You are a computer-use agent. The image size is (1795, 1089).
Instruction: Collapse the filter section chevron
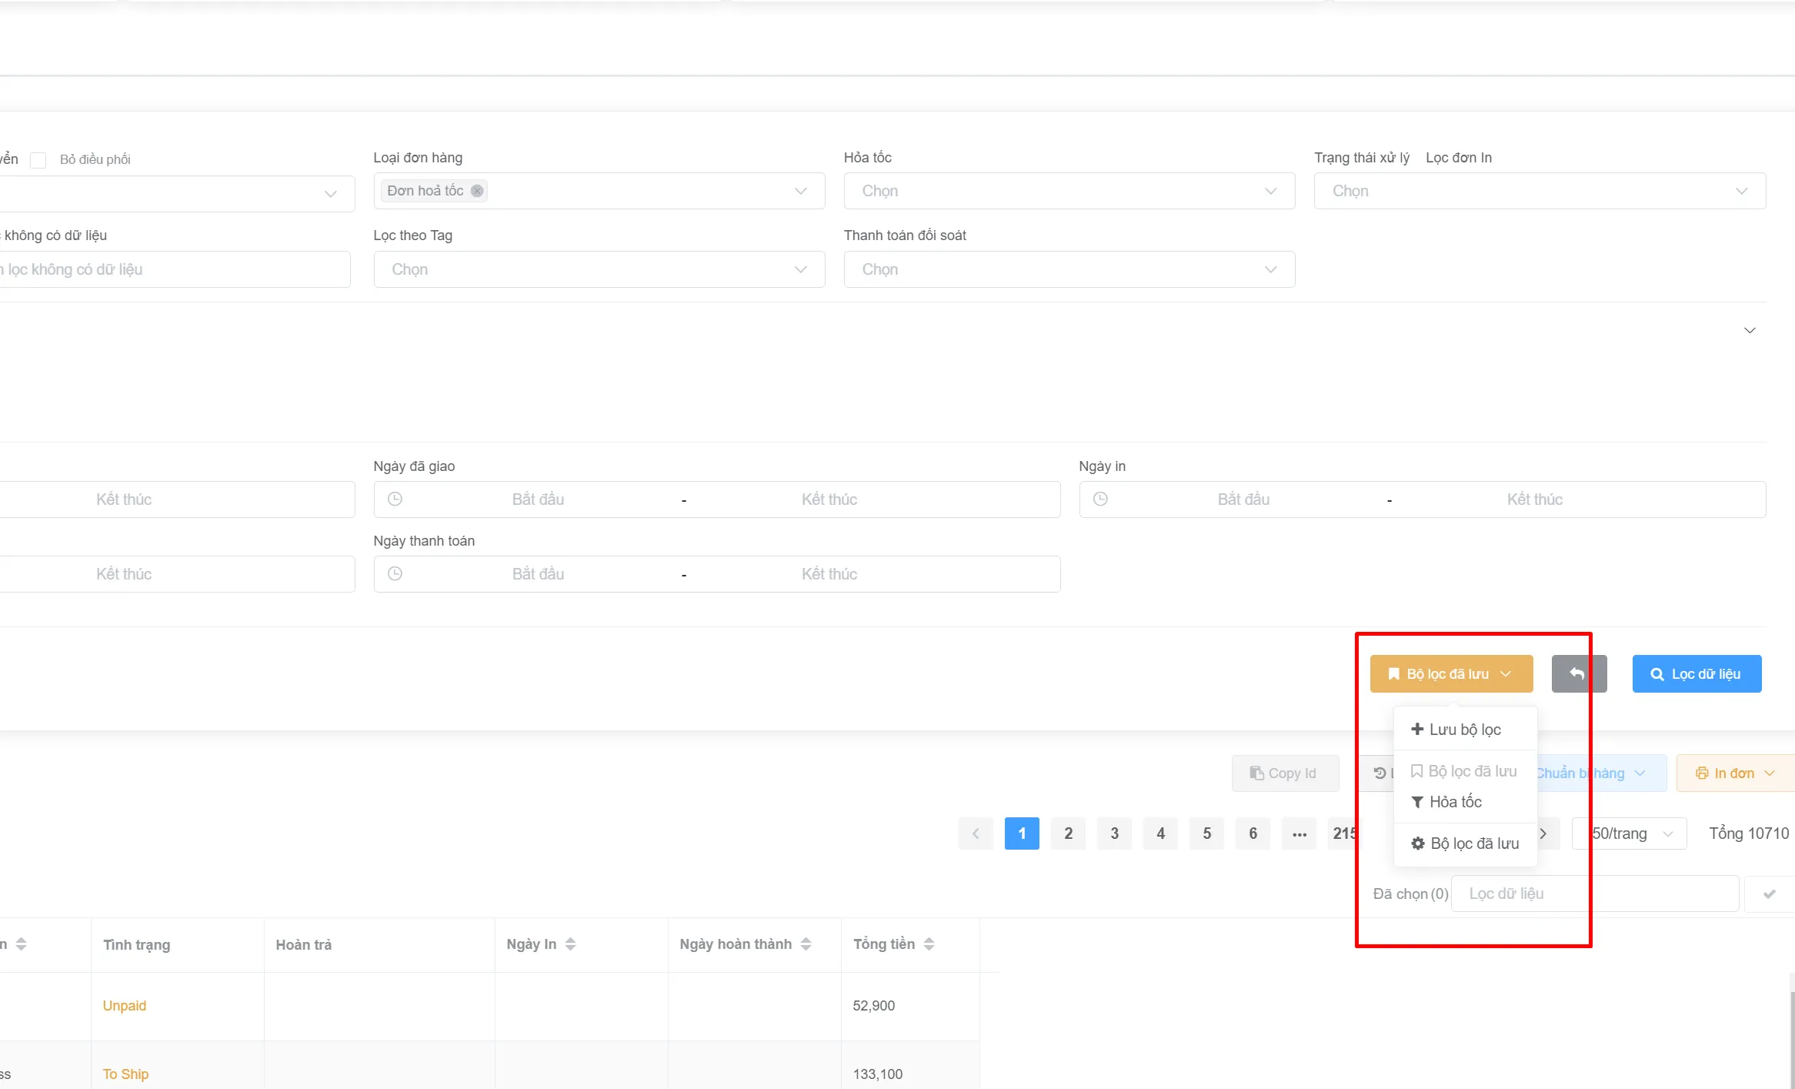pos(1750,330)
